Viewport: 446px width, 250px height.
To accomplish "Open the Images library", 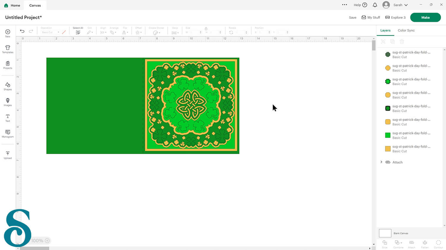I will (x=8, y=102).
